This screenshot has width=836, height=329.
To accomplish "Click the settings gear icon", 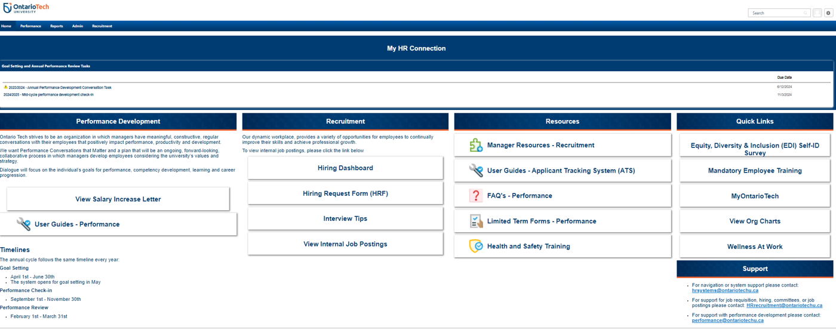I will (828, 13).
